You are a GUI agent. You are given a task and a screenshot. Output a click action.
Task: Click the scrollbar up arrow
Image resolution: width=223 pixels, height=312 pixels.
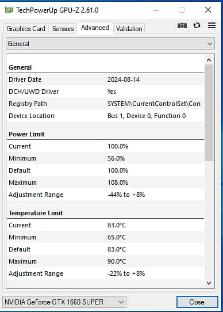point(209,60)
